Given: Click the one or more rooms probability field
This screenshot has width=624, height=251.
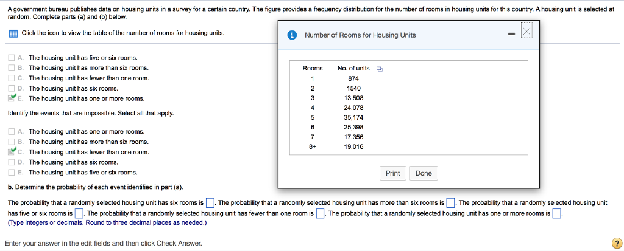Looking at the screenshot, I should (556, 213).
